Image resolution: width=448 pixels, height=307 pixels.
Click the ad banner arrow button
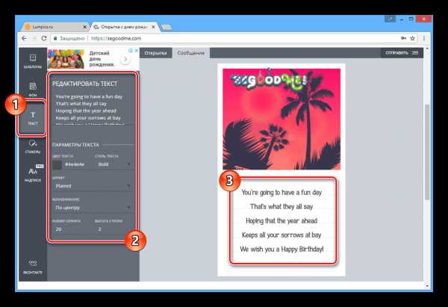coord(125,59)
